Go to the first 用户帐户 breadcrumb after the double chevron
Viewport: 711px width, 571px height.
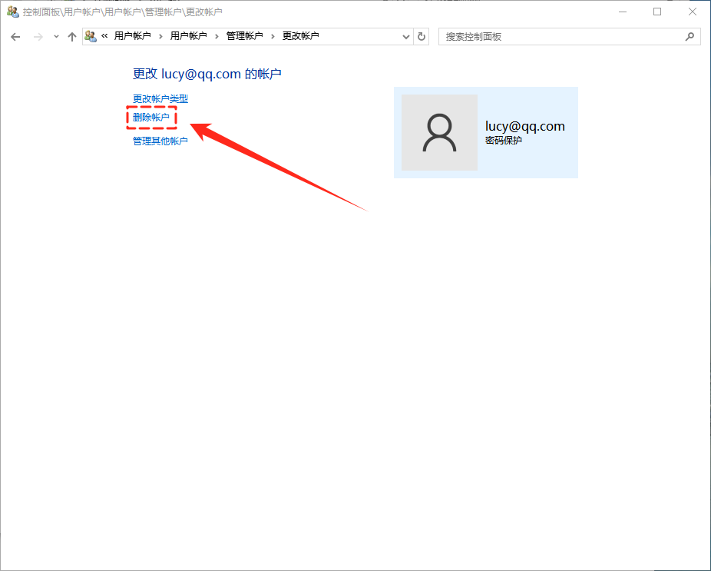(132, 36)
